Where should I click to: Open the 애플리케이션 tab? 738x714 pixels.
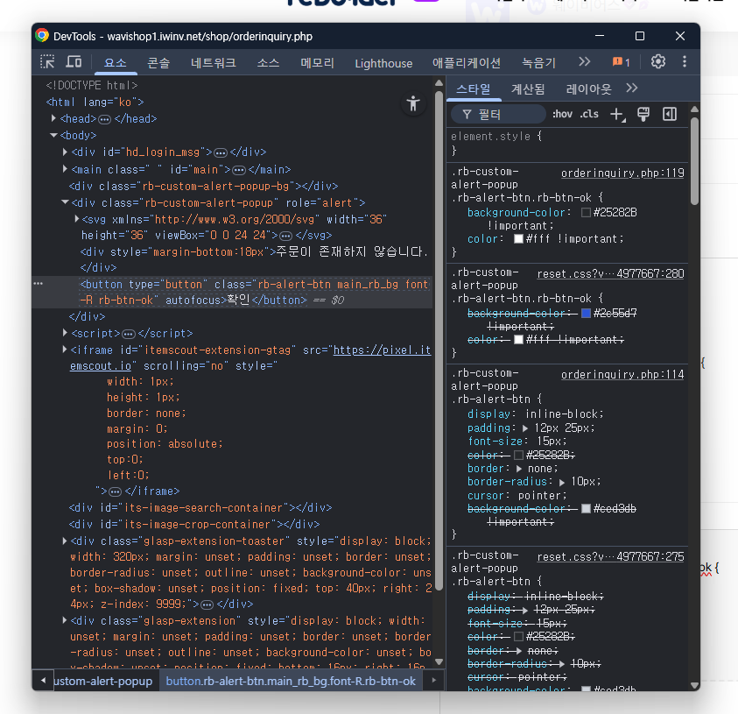point(467,63)
